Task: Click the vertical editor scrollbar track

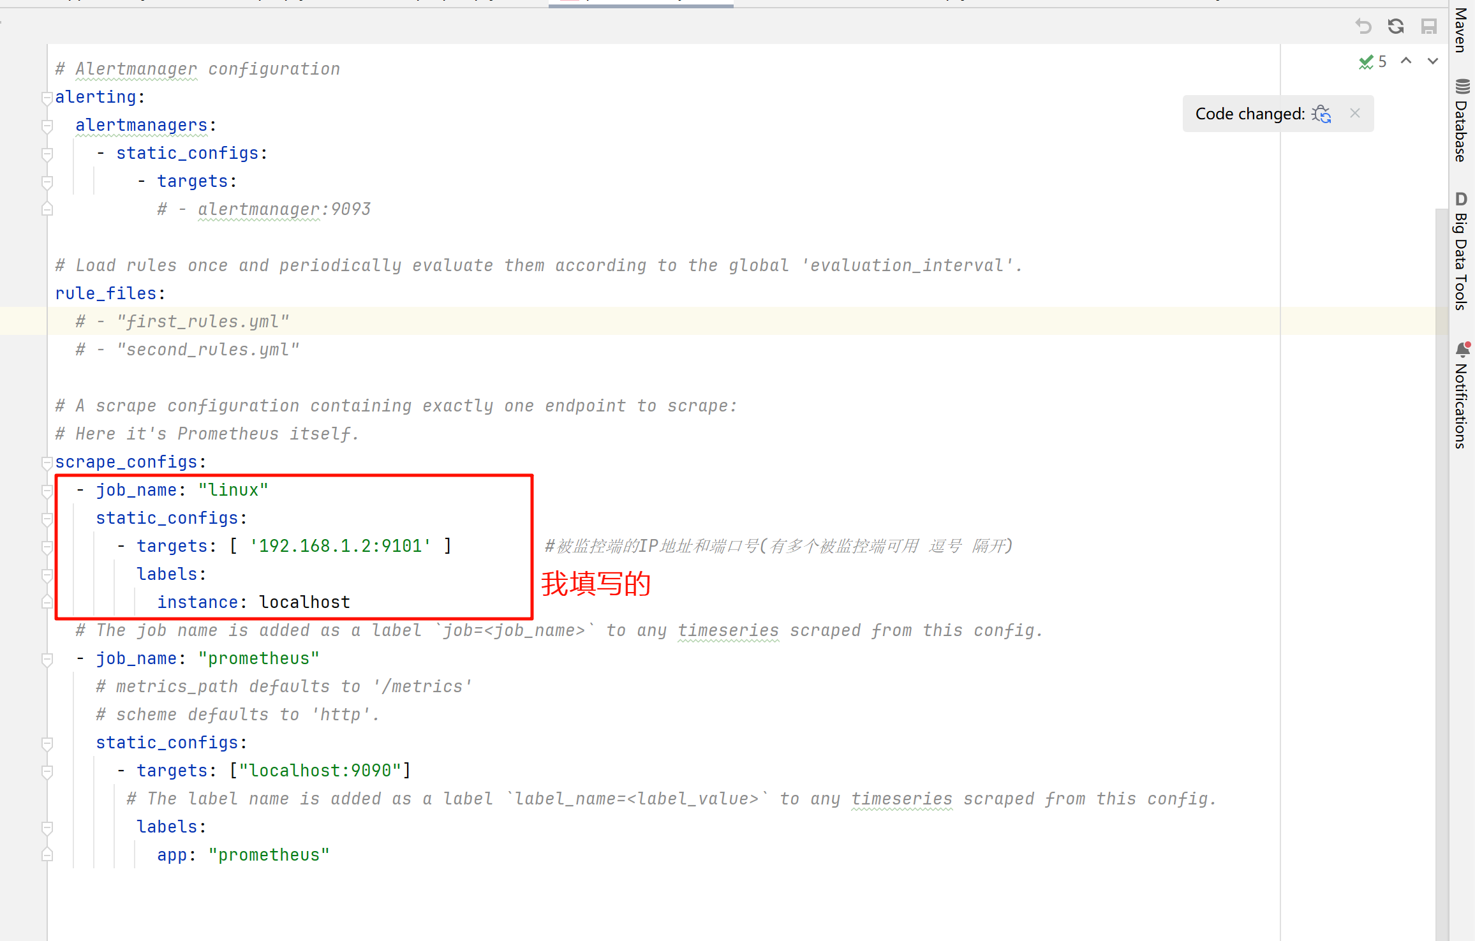Action: point(1441,574)
